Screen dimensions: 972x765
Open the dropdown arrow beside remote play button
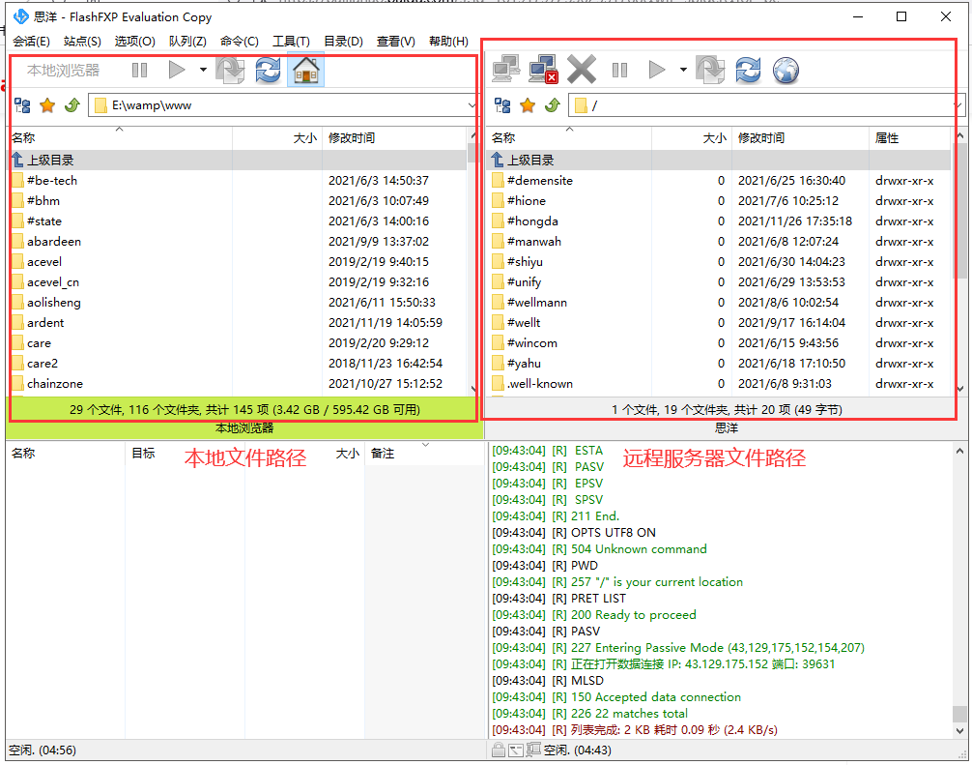coord(683,70)
